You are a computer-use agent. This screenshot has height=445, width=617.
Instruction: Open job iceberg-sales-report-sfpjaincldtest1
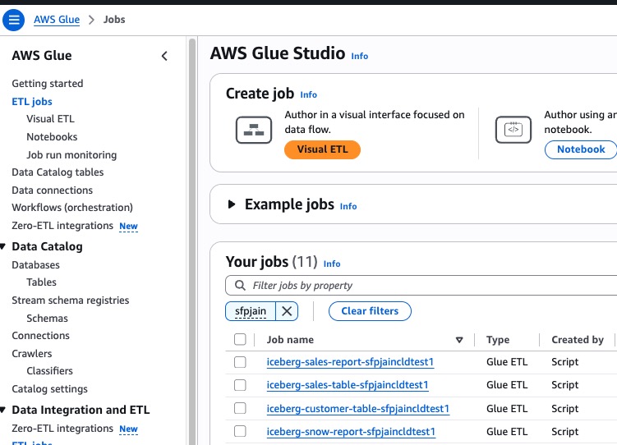350,362
